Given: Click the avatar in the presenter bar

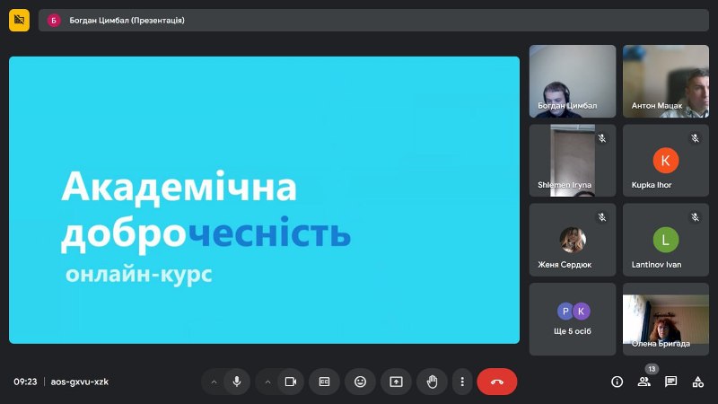Looking at the screenshot, I should [54, 20].
